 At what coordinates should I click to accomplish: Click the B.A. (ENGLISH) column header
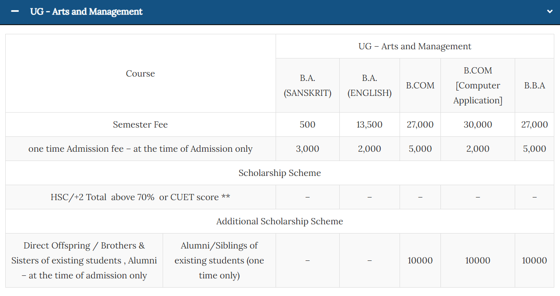[370, 85]
